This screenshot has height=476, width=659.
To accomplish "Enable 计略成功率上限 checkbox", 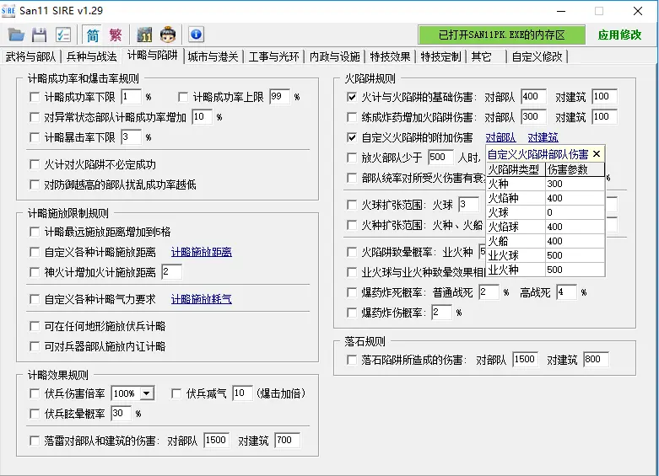I will click(x=183, y=98).
